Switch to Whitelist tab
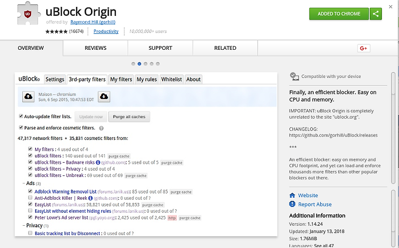The width and height of the screenshot is (399, 248). (x=171, y=79)
